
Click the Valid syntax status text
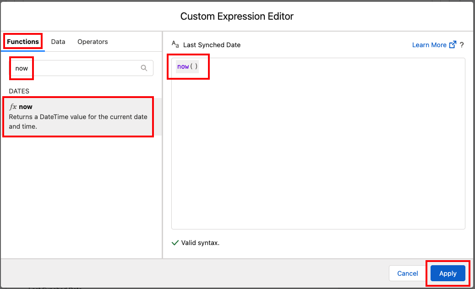pos(196,242)
